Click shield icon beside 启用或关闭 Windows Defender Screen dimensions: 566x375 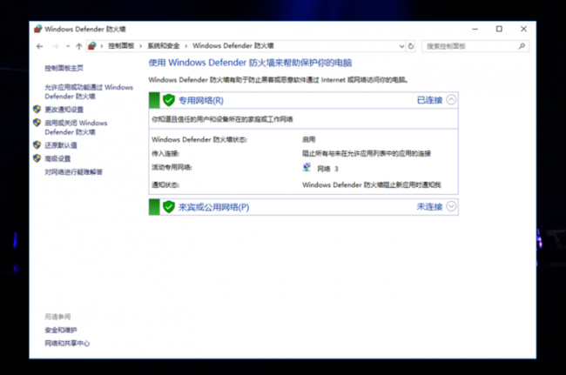[37, 123]
